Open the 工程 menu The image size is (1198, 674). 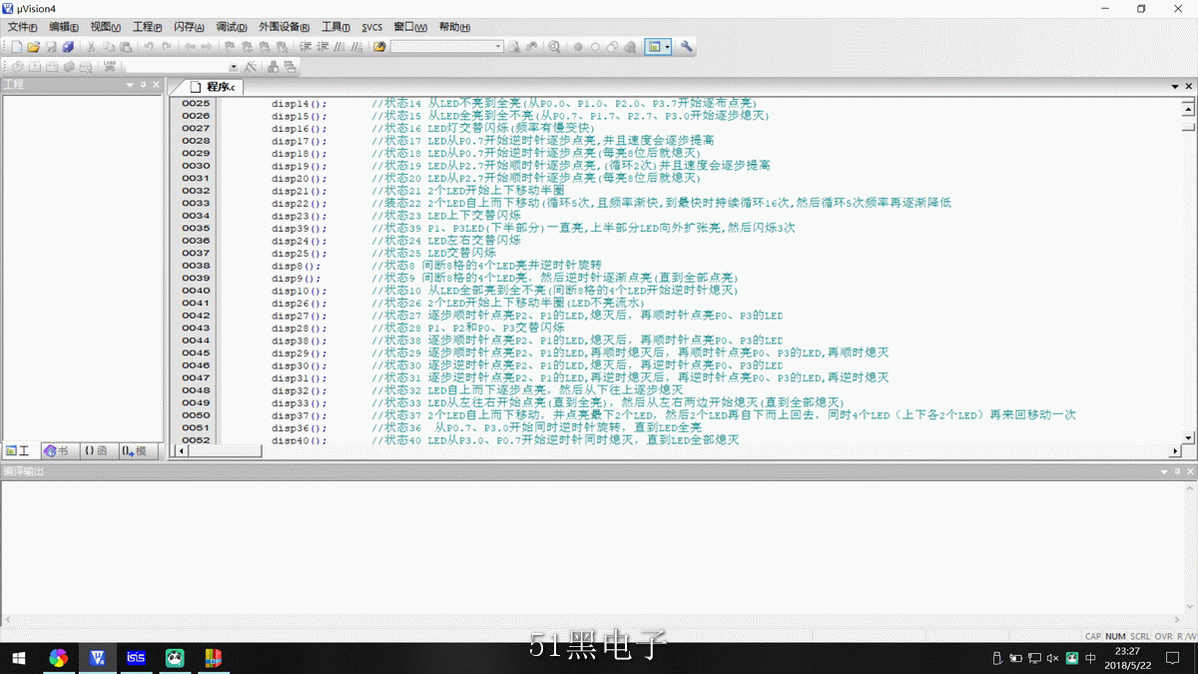point(147,28)
